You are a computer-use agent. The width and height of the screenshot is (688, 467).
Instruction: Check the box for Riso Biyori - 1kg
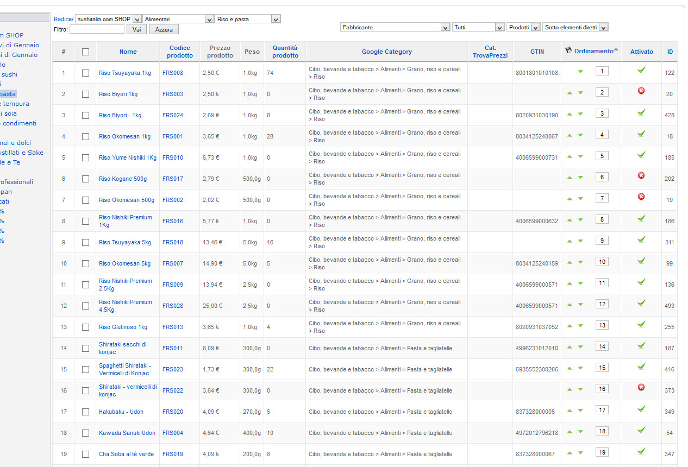tap(85, 115)
